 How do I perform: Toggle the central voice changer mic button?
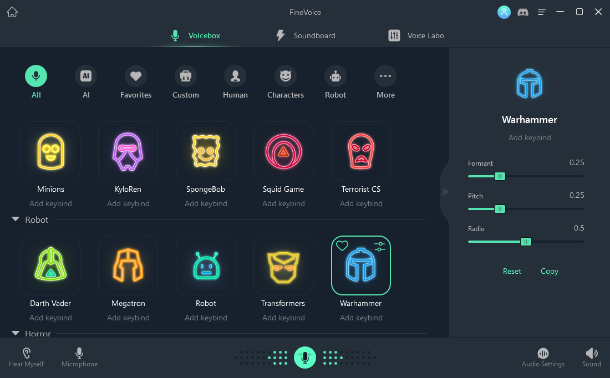[x=305, y=357]
